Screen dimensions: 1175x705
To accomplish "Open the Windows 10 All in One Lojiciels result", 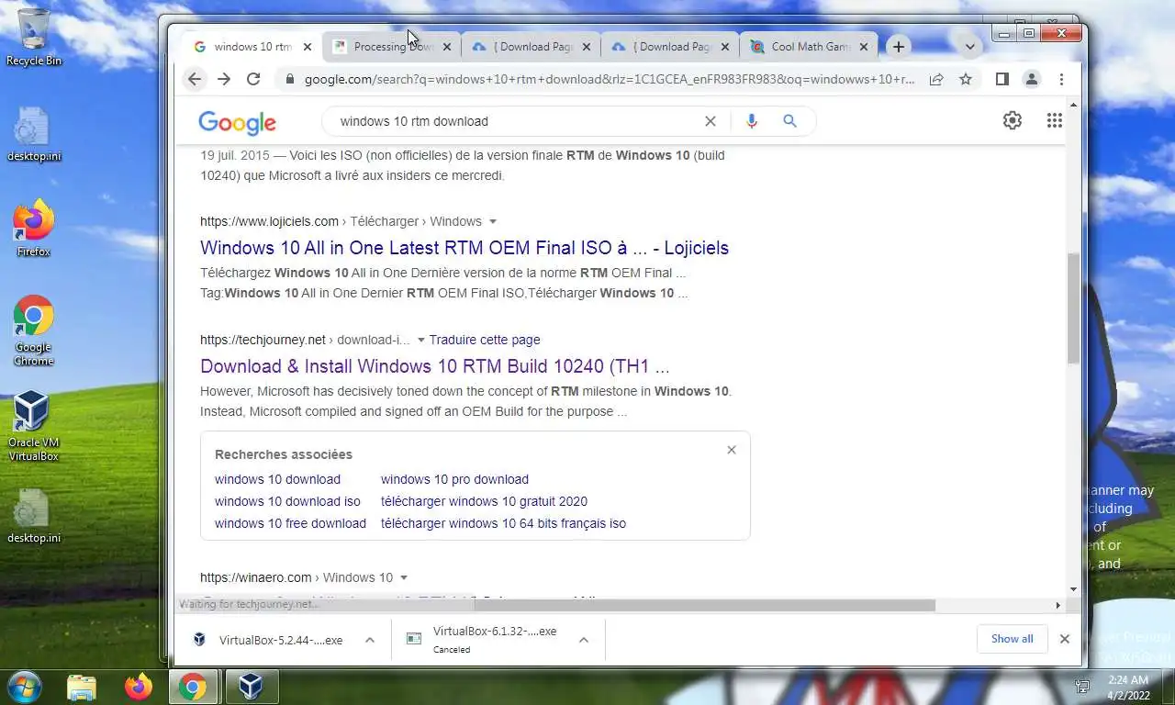I will (464, 248).
